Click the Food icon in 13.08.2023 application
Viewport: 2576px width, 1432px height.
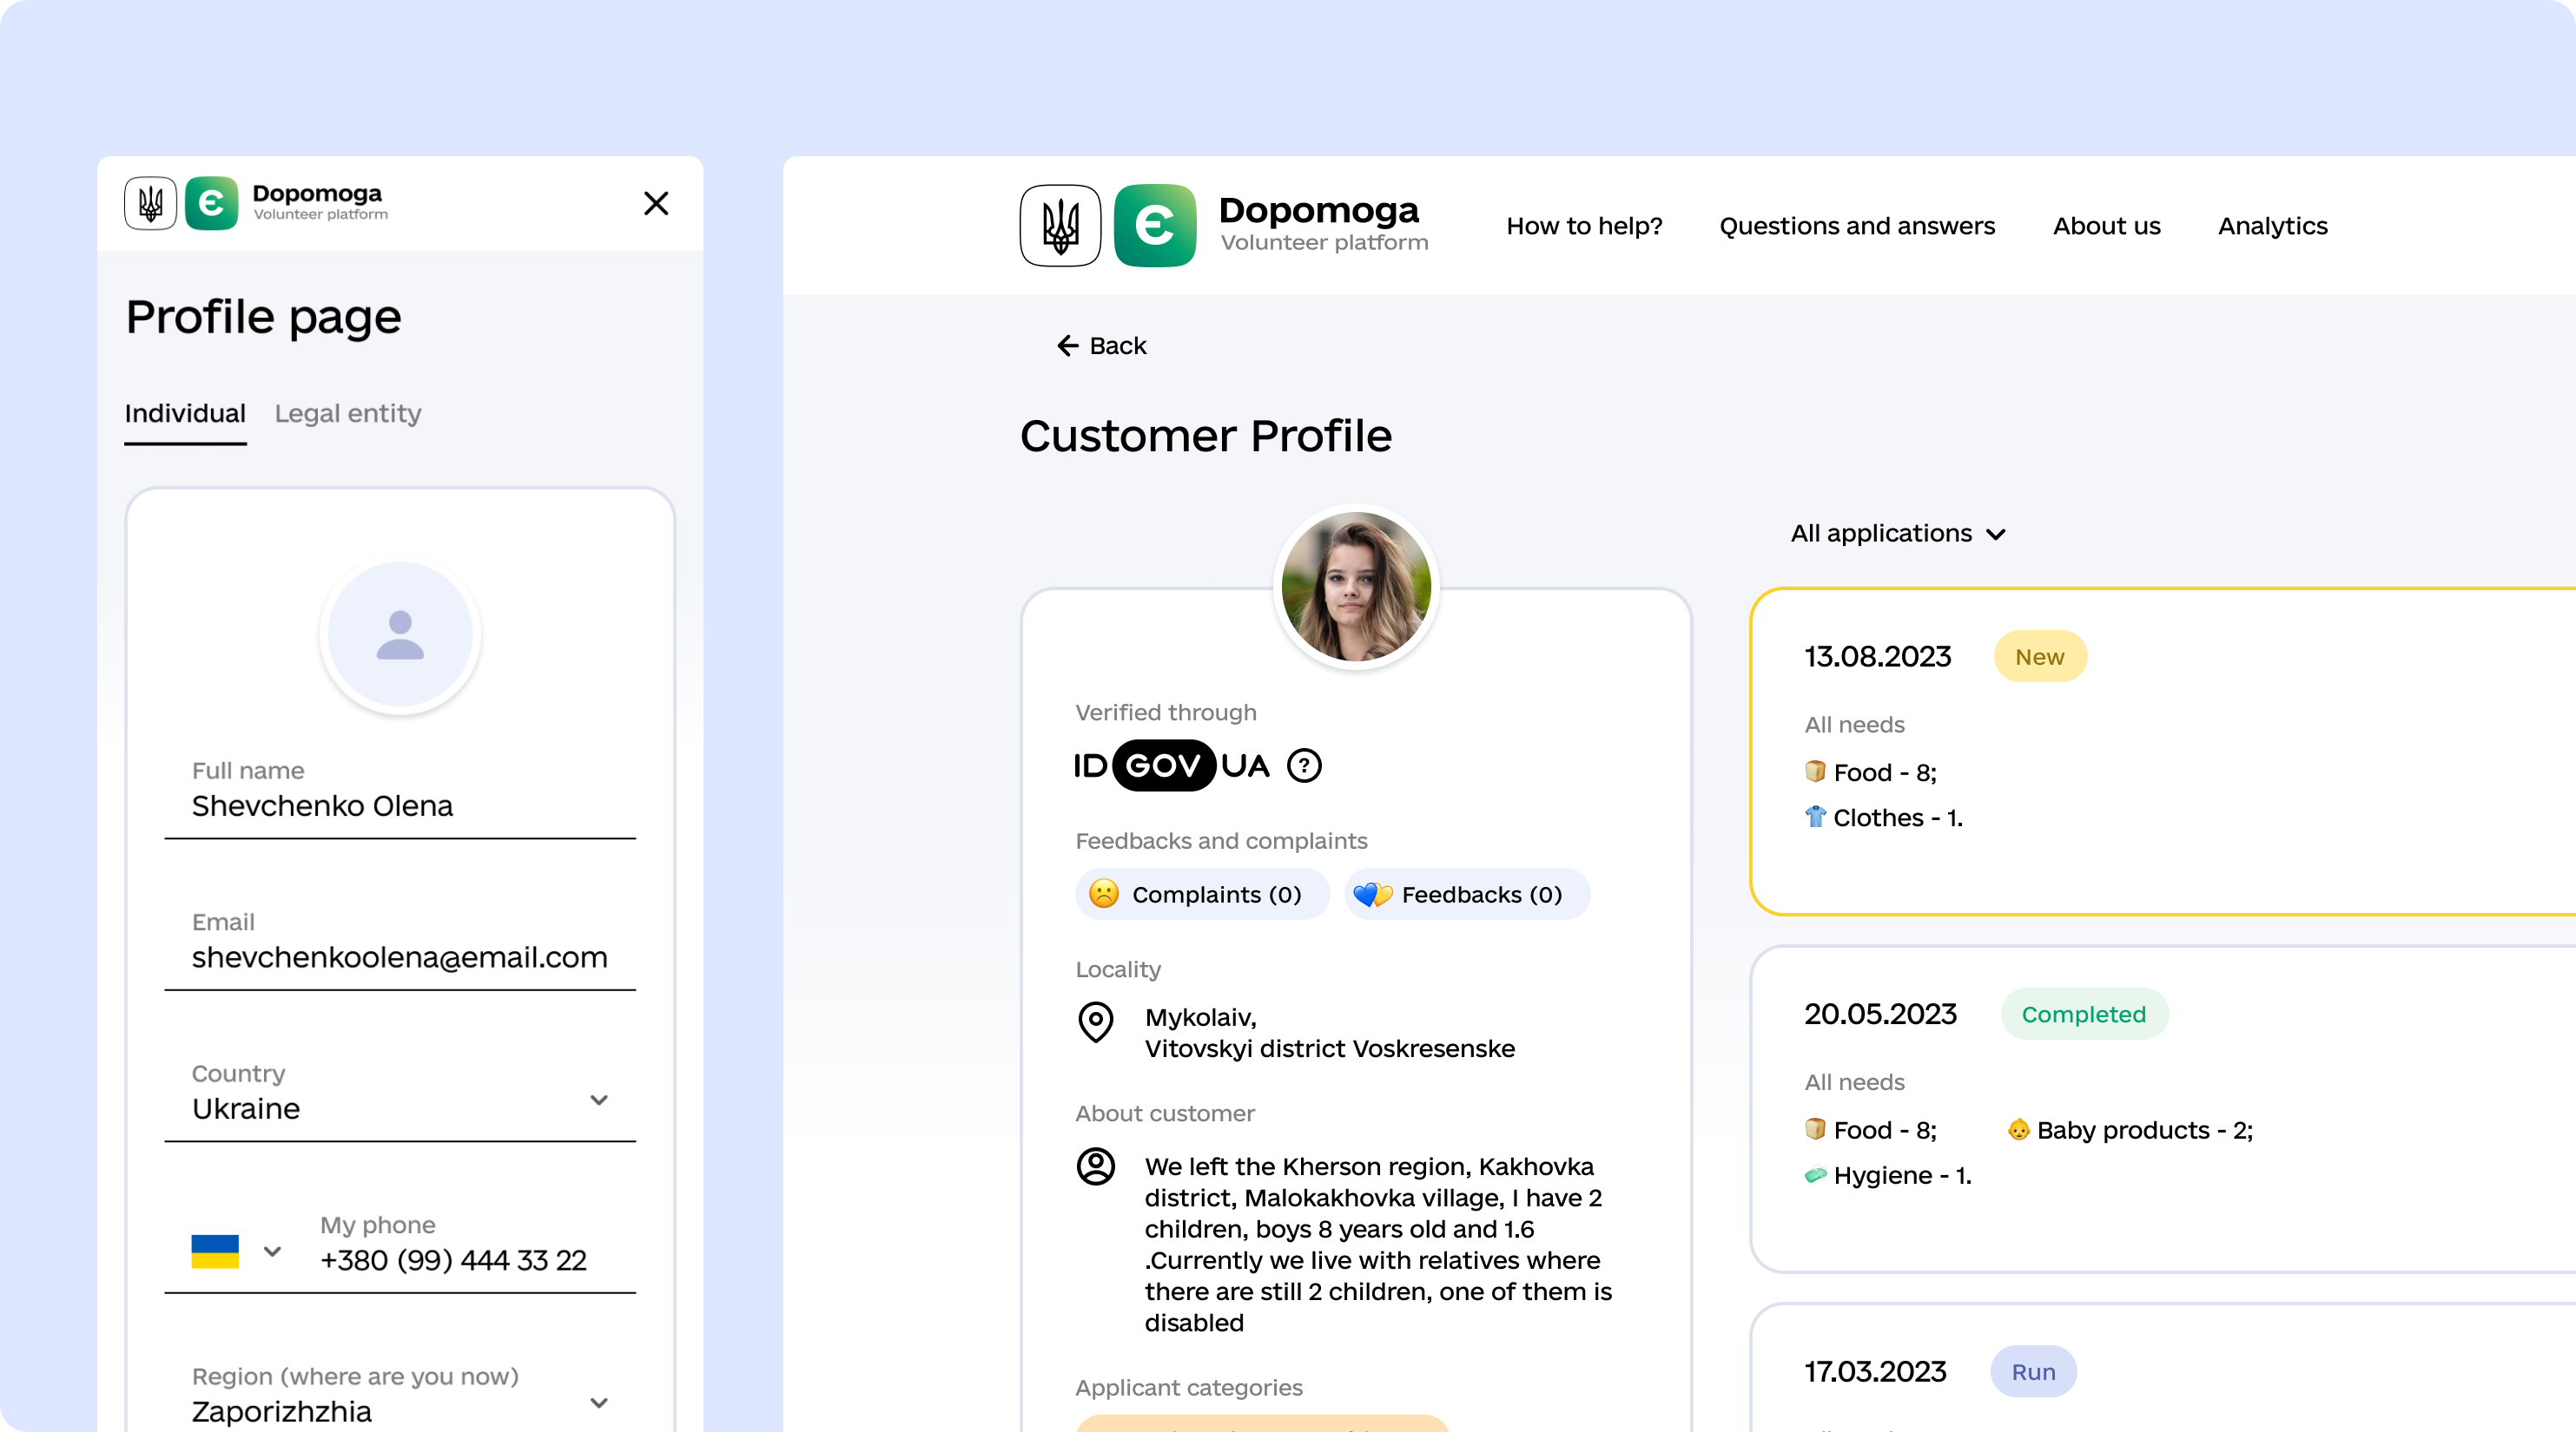pyautogui.click(x=1815, y=772)
